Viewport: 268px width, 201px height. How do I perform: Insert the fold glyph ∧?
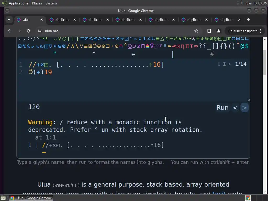click(x=72, y=46)
